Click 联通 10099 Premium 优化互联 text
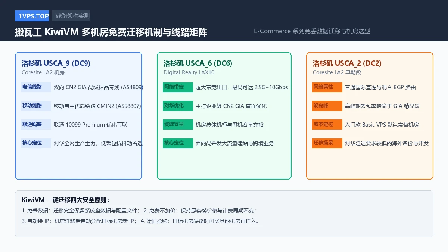Viewport: 448px width, 252px height. click(91, 125)
